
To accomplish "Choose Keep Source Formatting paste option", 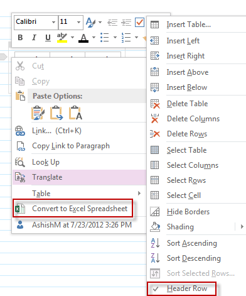I will (38, 113).
